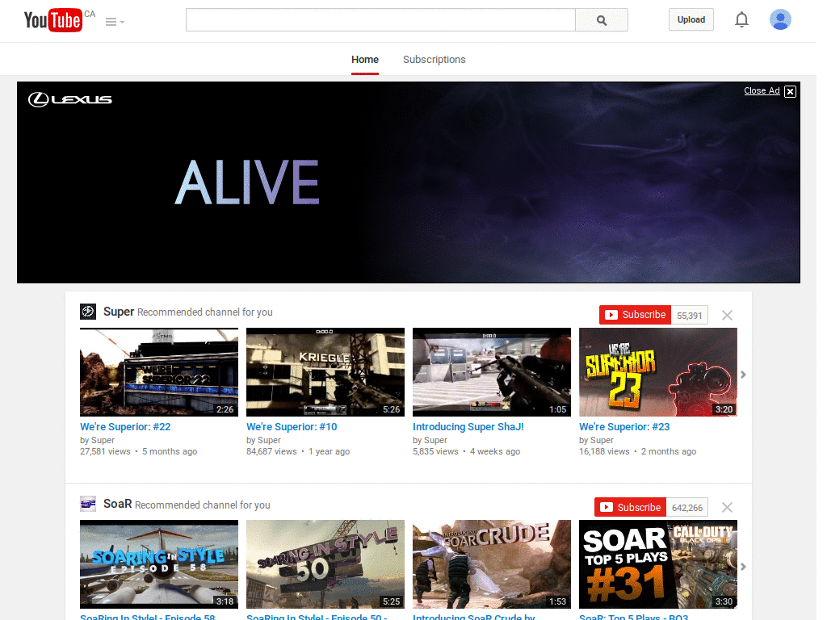Switch to the Home tab

(x=365, y=60)
